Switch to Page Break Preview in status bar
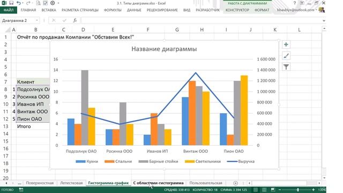The width and height of the screenshot is (343, 193). 273,190
